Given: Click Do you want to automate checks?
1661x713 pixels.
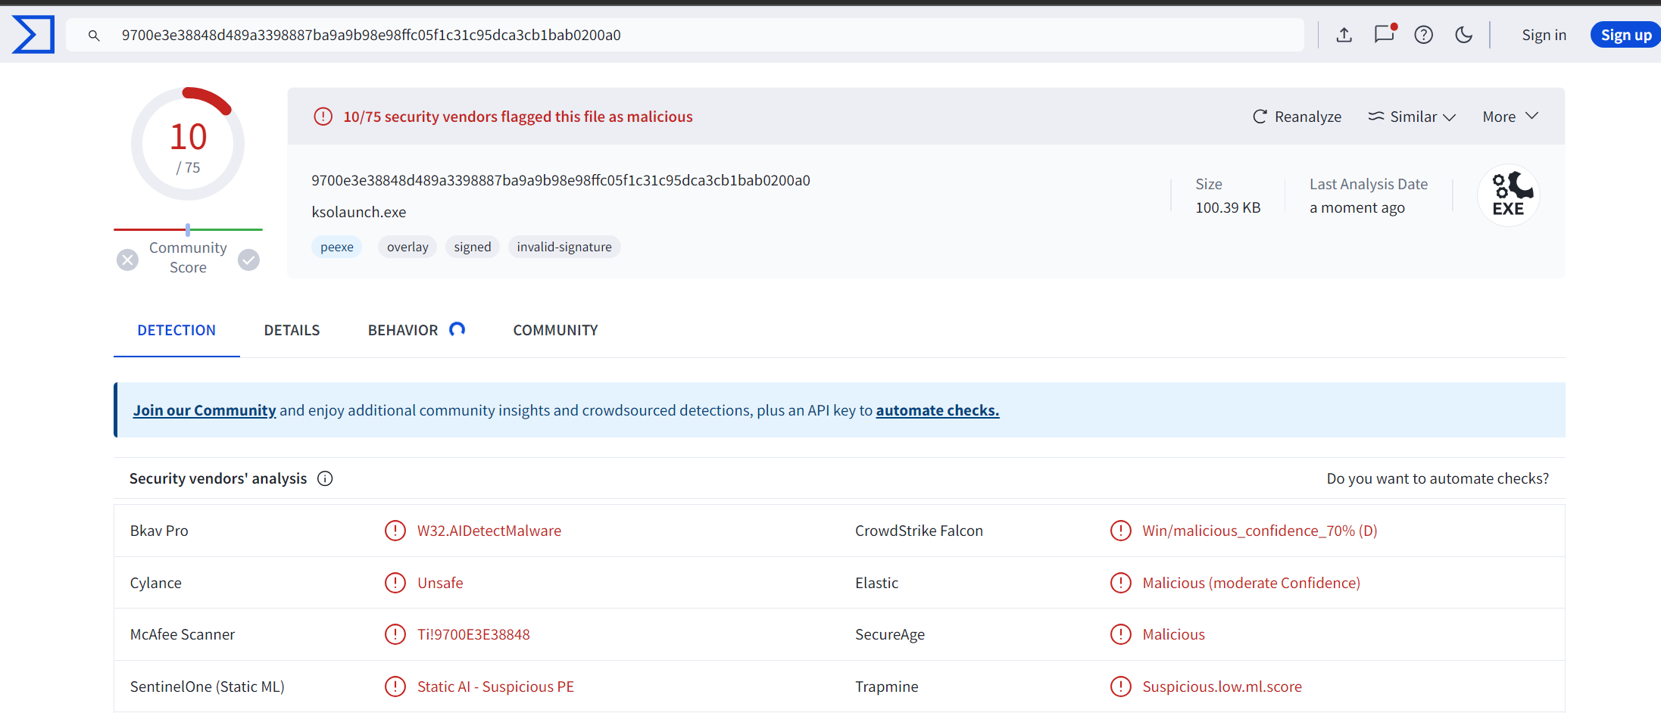Looking at the screenshot, I should coord(1438,478).
